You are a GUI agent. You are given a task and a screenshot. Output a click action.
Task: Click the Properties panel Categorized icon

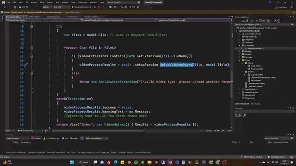click(236, 116)
